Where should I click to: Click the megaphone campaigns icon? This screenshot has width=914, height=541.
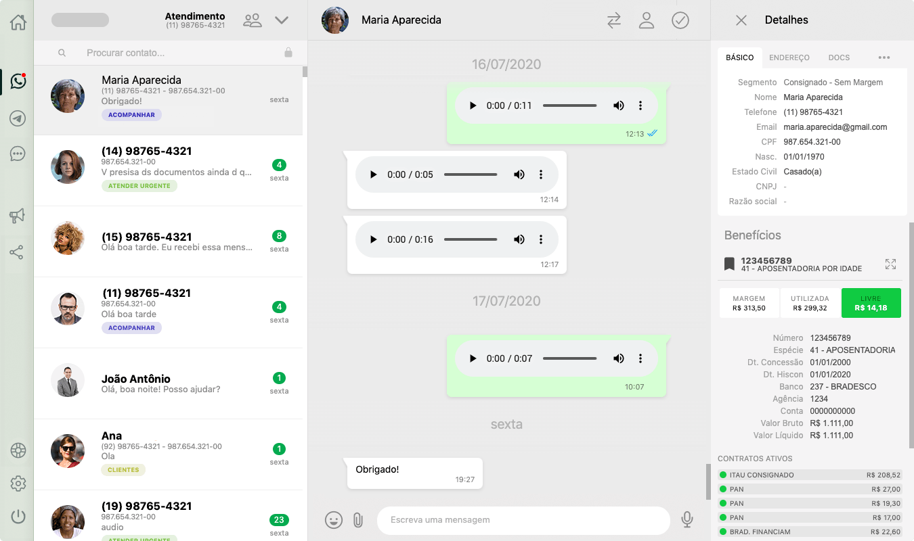[x=17, y=216]
